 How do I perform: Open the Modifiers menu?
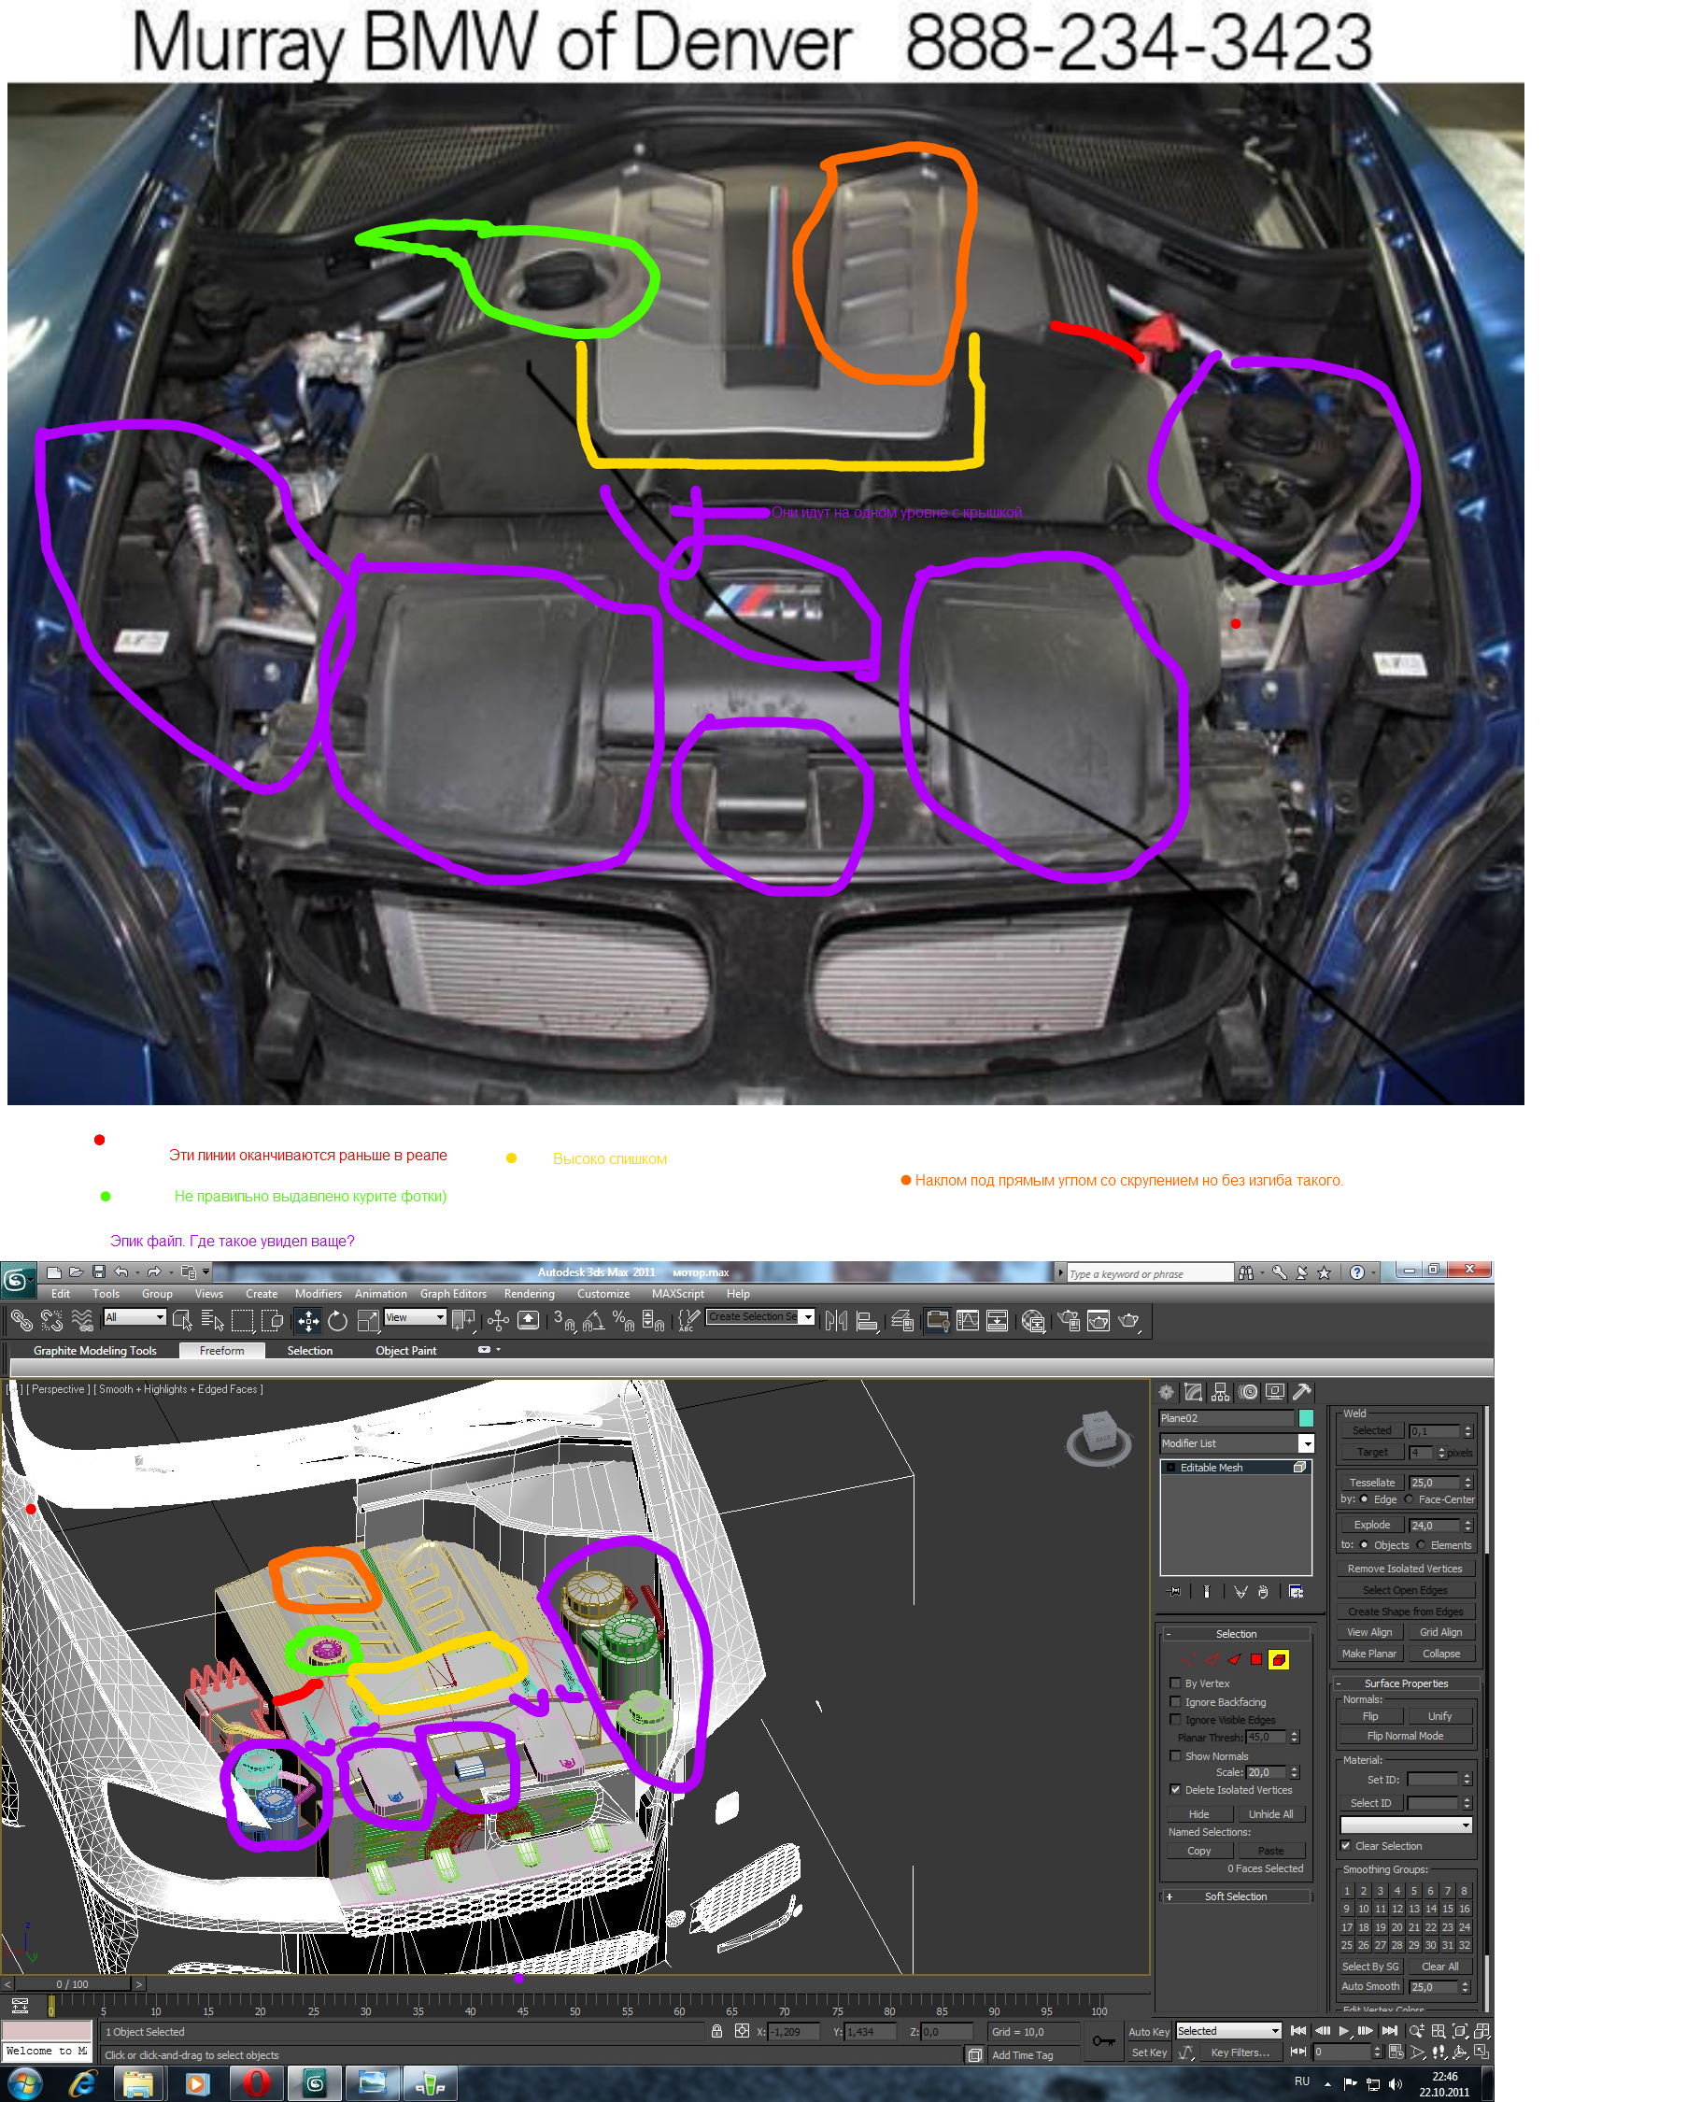coord(319,1294)
